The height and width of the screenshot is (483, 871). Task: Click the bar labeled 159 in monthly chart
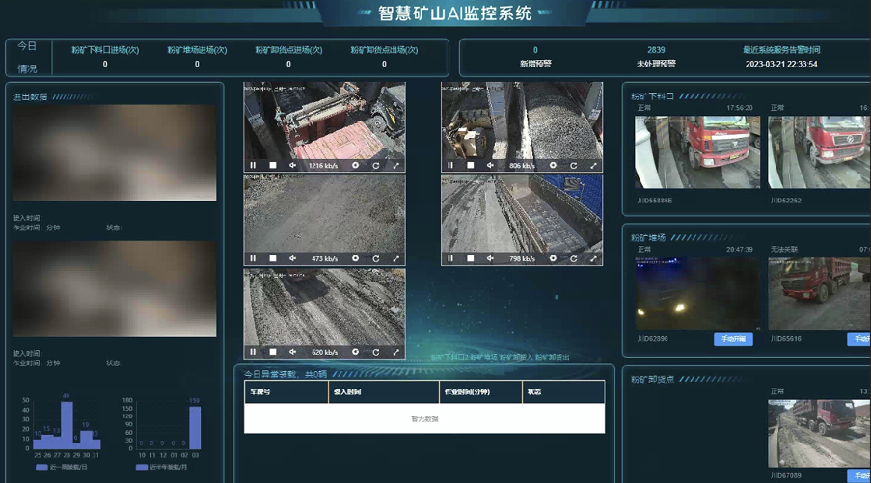(x=195, y=427)
